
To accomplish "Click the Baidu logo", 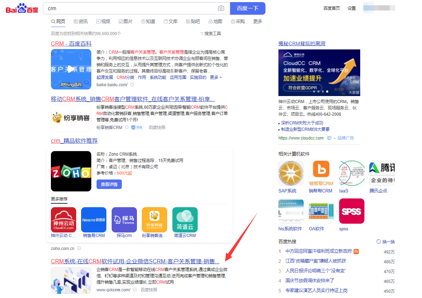I will pos(22,8).
